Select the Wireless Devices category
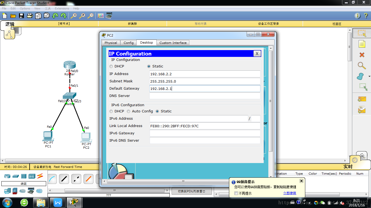The height and width of the screenshot is (208, 371). [x=32, y=176]
